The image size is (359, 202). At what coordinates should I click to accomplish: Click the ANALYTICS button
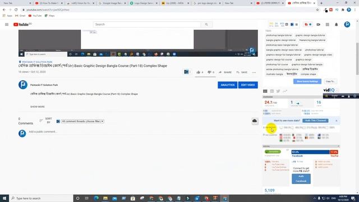point(228,85)
